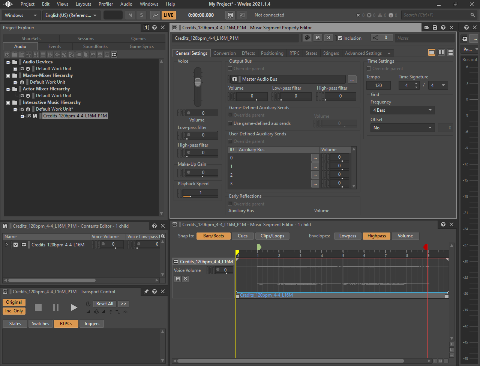
Task: Expand Credits_120bpm_4-4_L16M row in Contents Editor
Action: pyautogui.click(x=6, y=244)
